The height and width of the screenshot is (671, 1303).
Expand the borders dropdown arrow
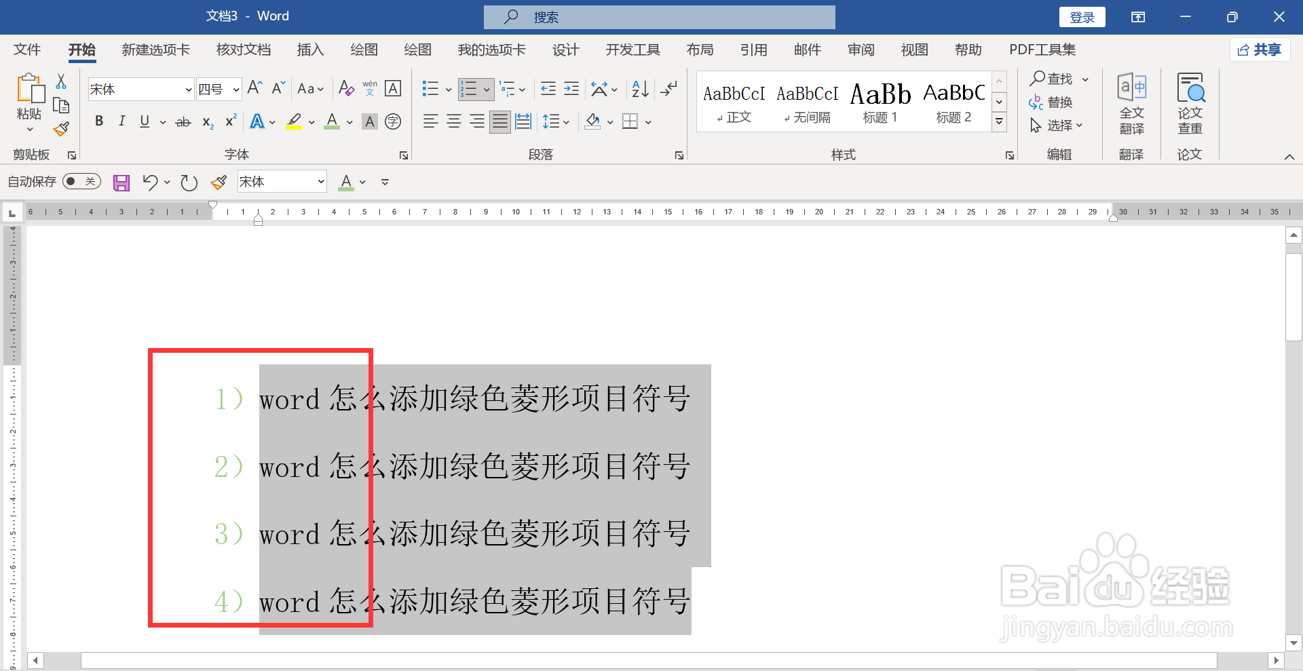[x=648, y=123]
